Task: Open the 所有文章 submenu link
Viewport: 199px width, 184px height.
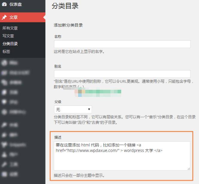Action: pyautogui.click(x=10, y=28)
